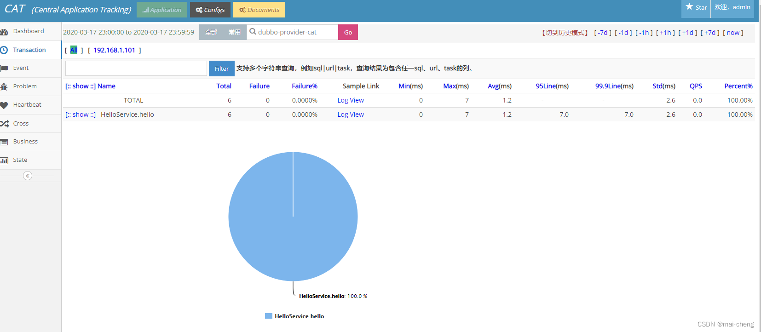The height and width of the screenshot is (332, 761).
Task: Focus the filter text input
Action: (x=136, y=69)
